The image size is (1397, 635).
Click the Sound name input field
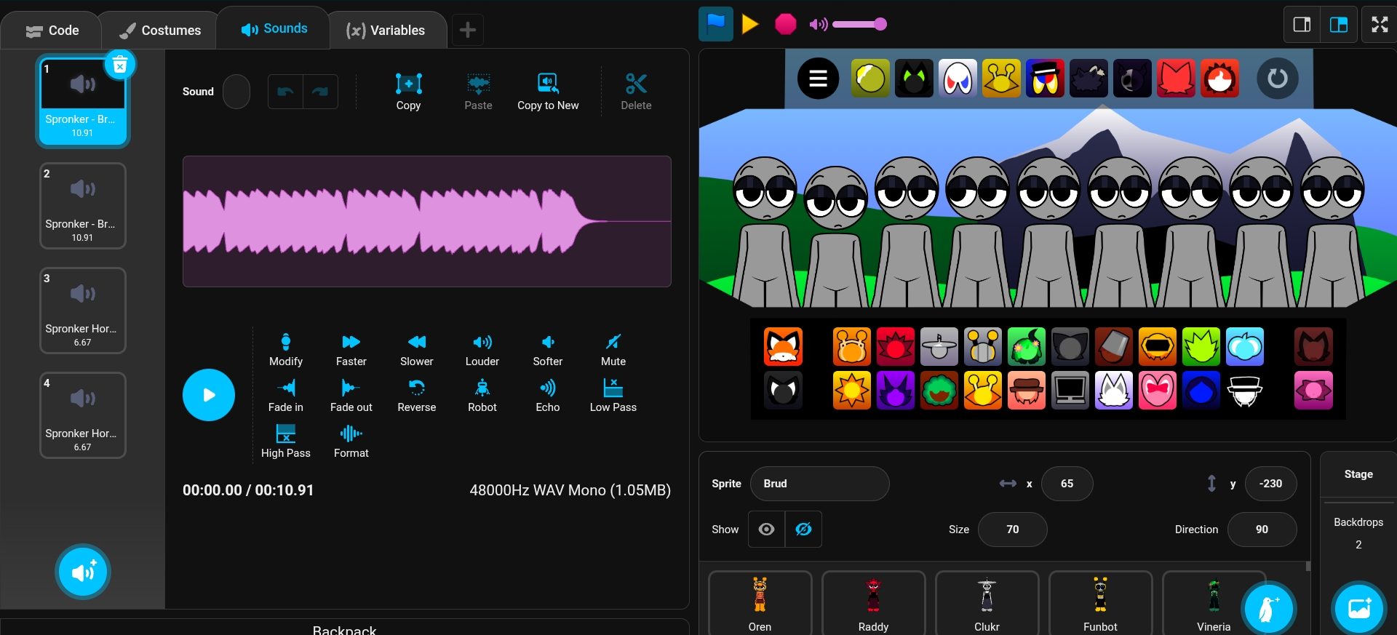pos(236,92)
